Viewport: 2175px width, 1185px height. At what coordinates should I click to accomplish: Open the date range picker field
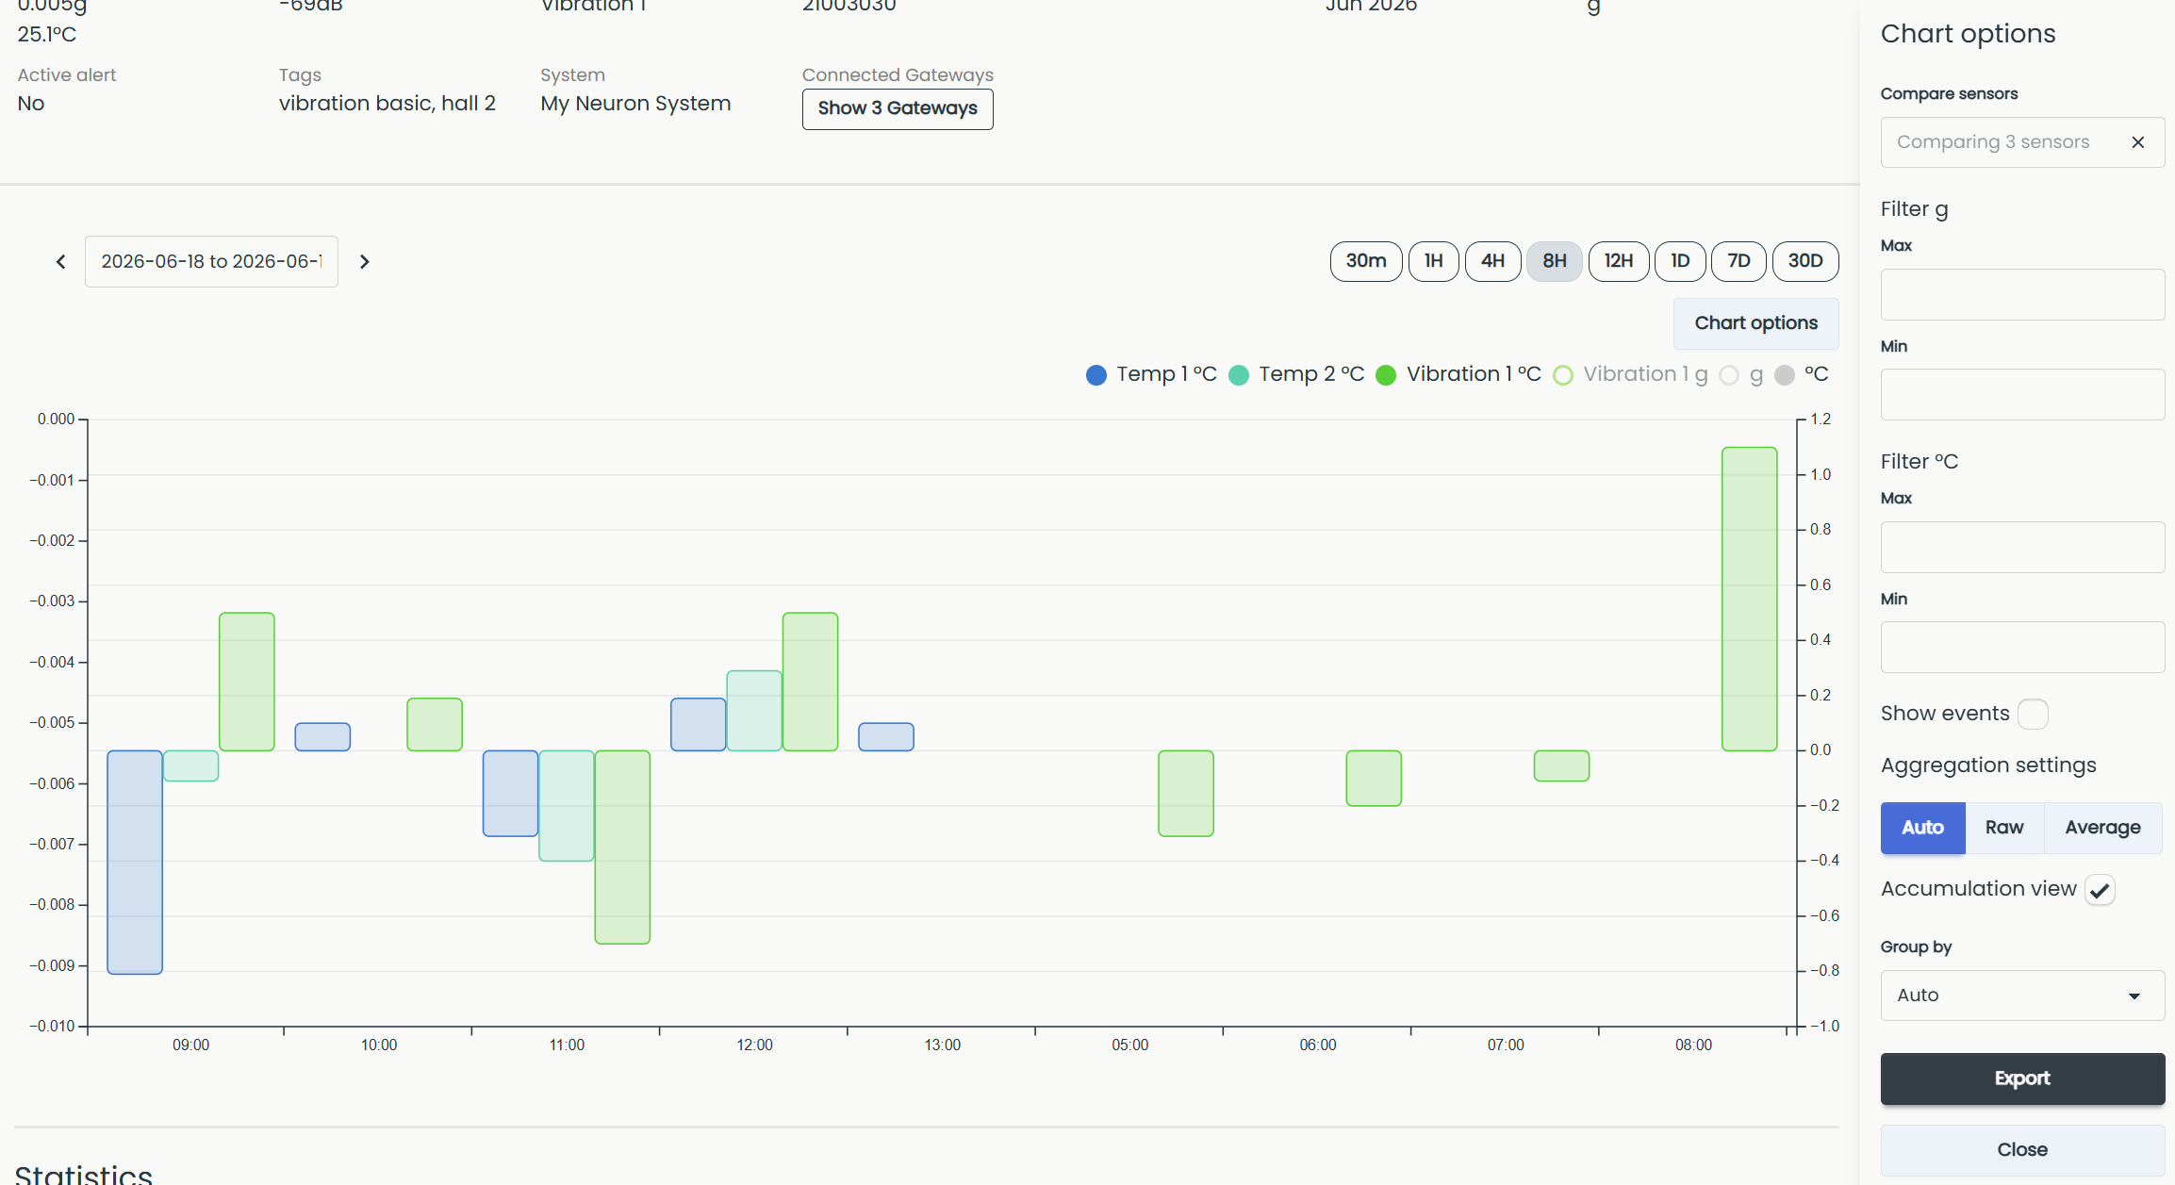pos(211,262)
